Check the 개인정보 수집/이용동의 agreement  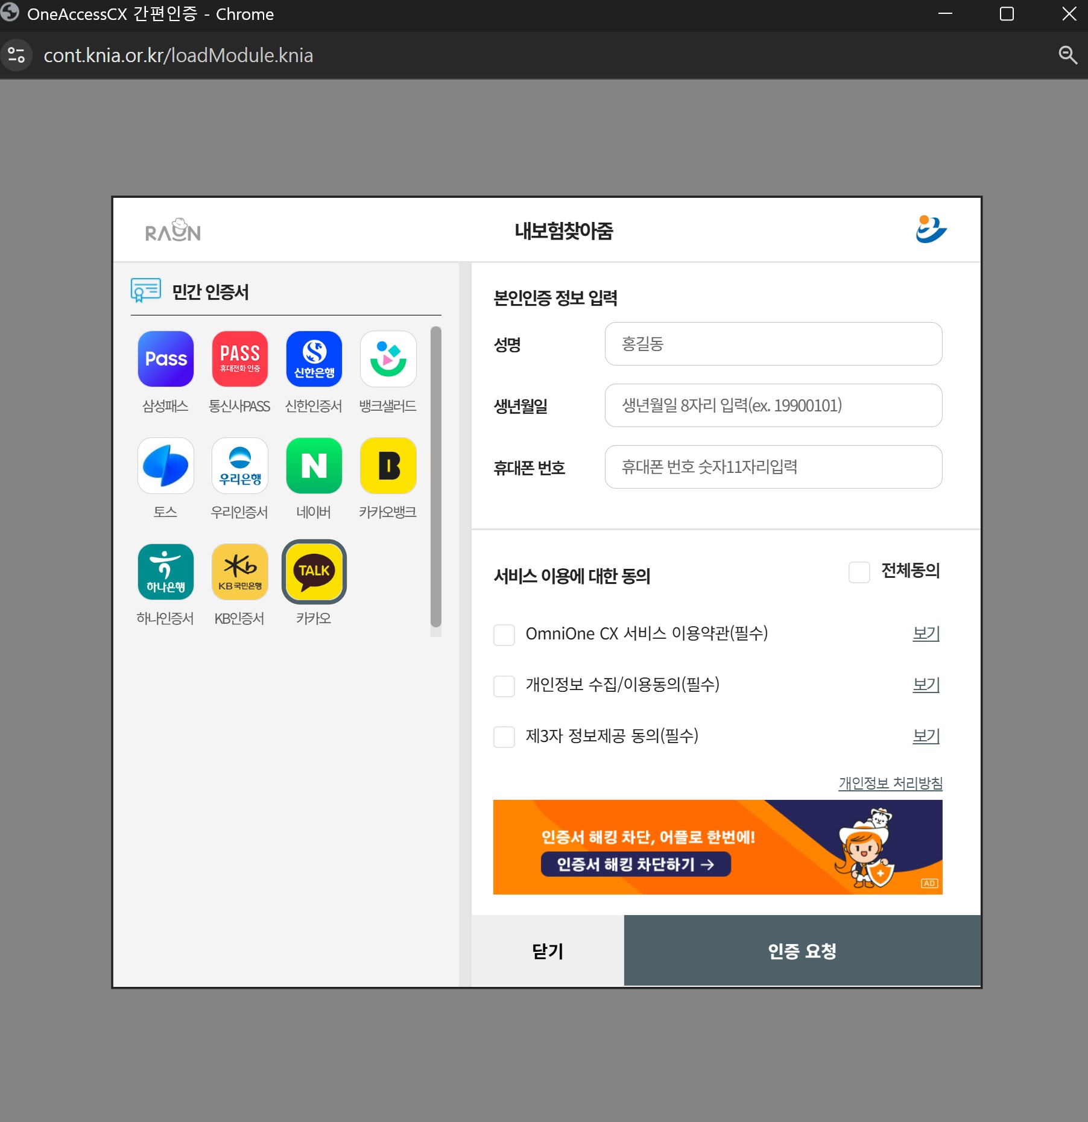[x=504, y=686]
